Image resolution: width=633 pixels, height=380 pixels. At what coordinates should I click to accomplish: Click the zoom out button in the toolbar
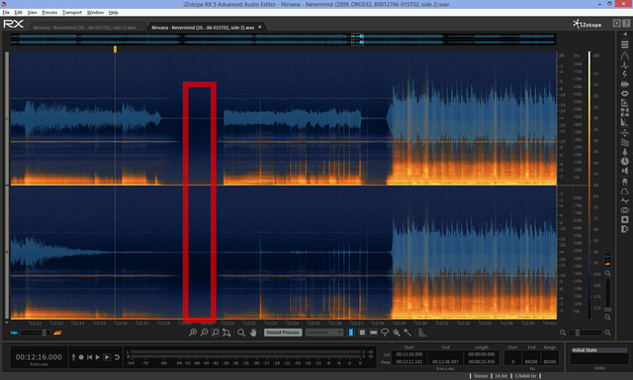click(205, 333)
